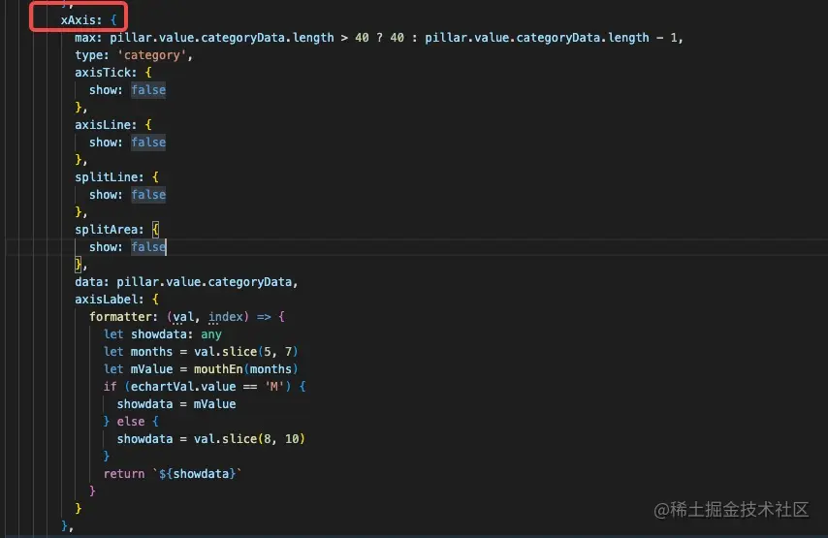Place cursor on the max property key
828x538 pixels.
[85, 38]
